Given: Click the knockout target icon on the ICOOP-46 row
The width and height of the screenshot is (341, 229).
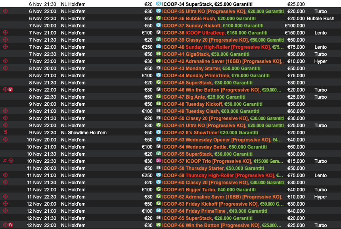Looking at the screenshot, I should coord(6,89).
